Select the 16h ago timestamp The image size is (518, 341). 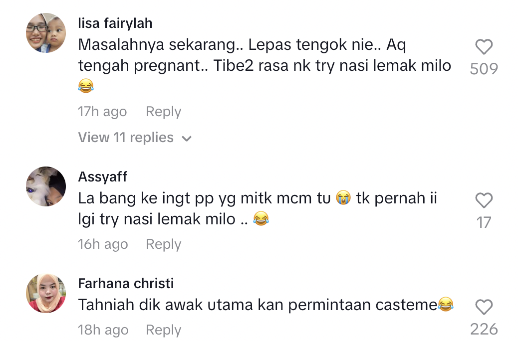[103, 244]
